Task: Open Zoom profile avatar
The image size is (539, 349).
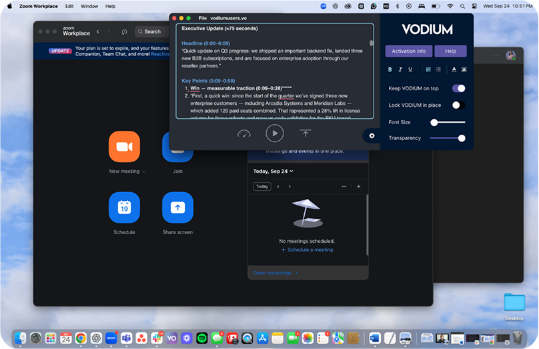Action: (510, 55)
